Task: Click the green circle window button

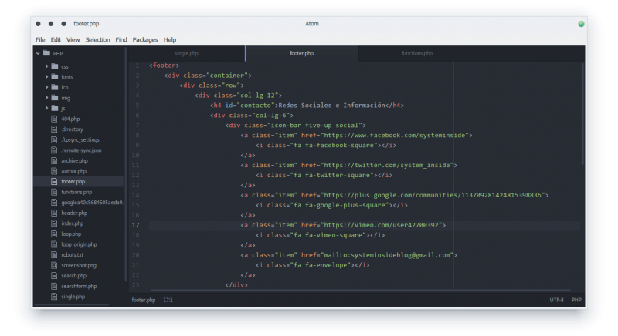Action: tap(581, 24)
